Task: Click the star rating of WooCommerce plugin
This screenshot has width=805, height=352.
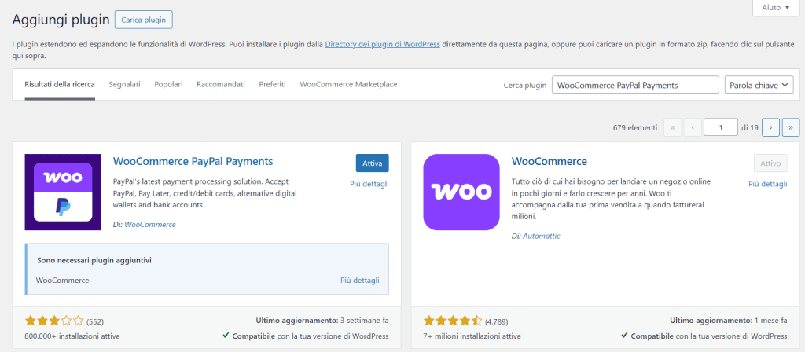Action: (x=452, y=321)
